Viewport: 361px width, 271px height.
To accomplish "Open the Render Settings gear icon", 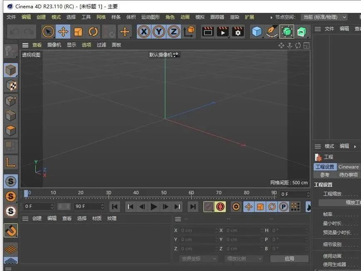I will (237, 32).
